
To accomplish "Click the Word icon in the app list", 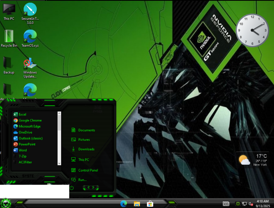I will tap(16, 150).
